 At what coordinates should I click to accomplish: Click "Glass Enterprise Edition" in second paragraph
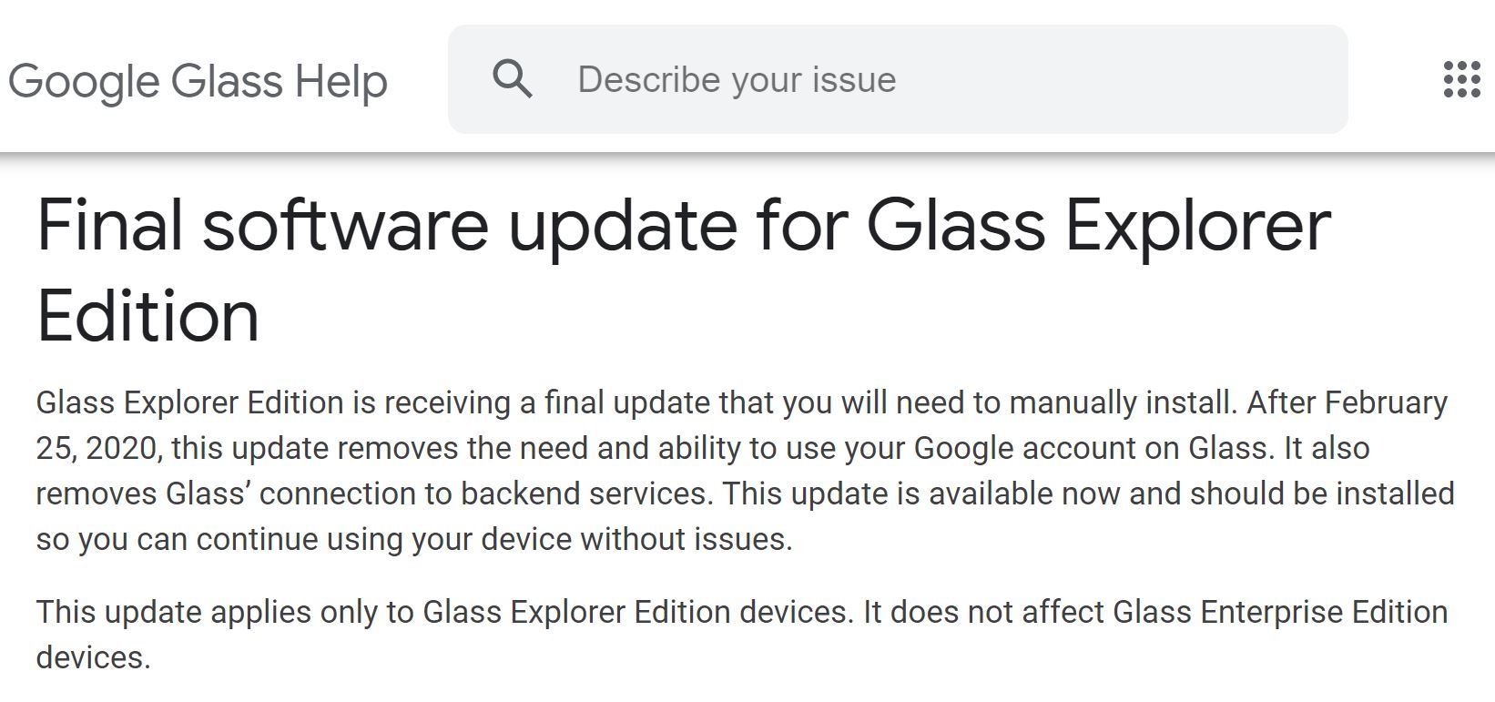pos(1280,612)
